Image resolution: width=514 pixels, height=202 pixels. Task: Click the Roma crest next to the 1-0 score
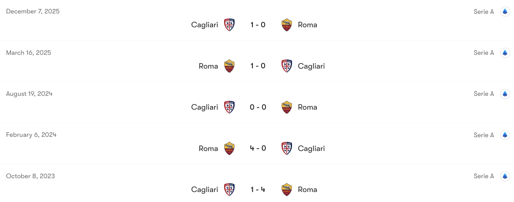(287, 25)
